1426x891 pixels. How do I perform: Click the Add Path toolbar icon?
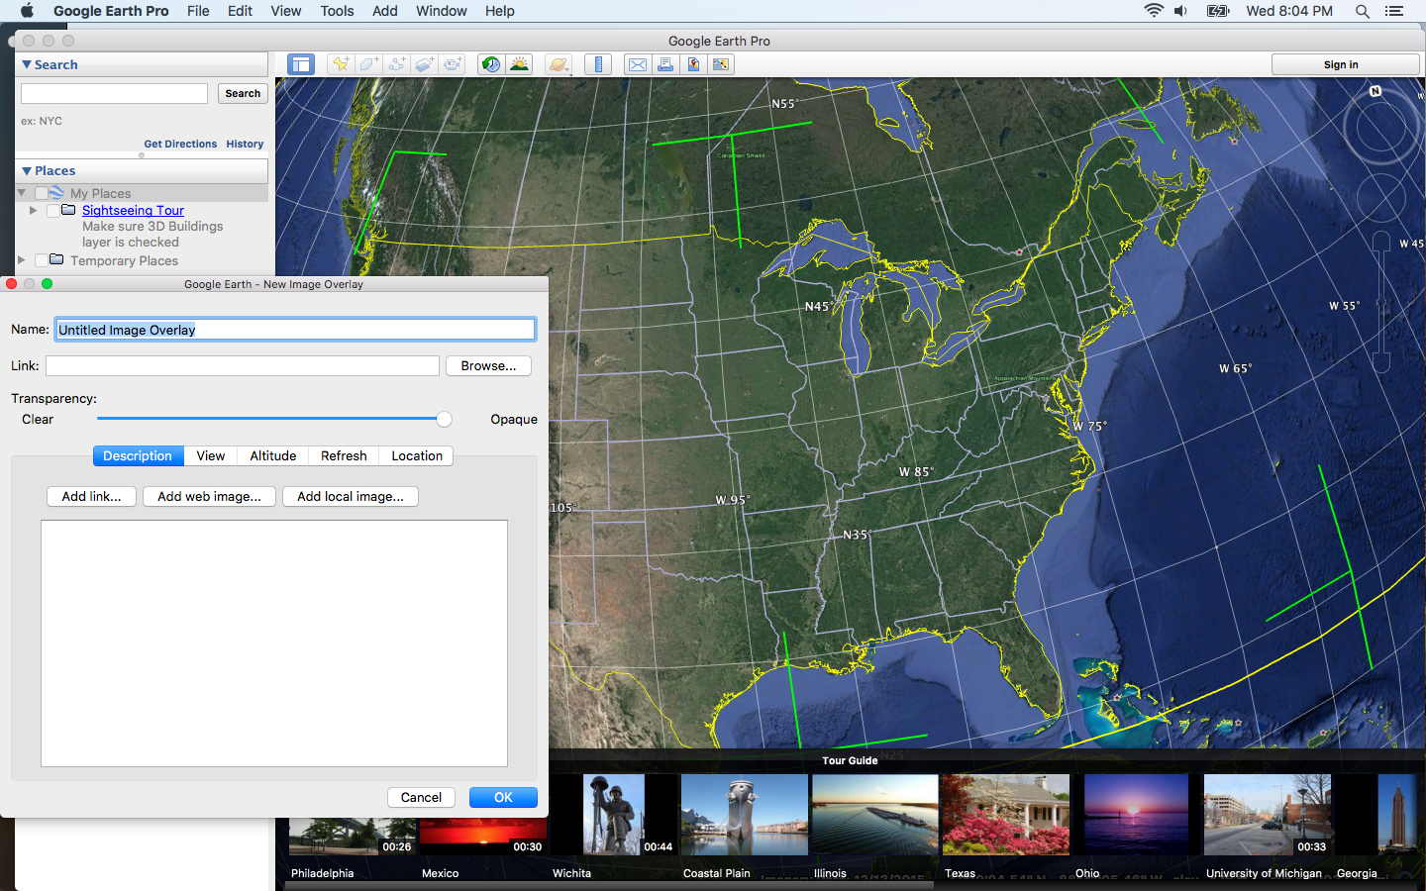click(396, 64)
